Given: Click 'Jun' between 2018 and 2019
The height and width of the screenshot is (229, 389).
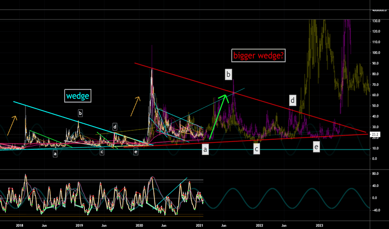Looking at the screenshot, I should coord(44,226).
